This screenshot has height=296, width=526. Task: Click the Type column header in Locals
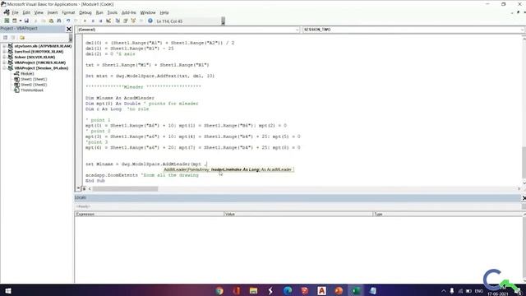tap(449, 214)
